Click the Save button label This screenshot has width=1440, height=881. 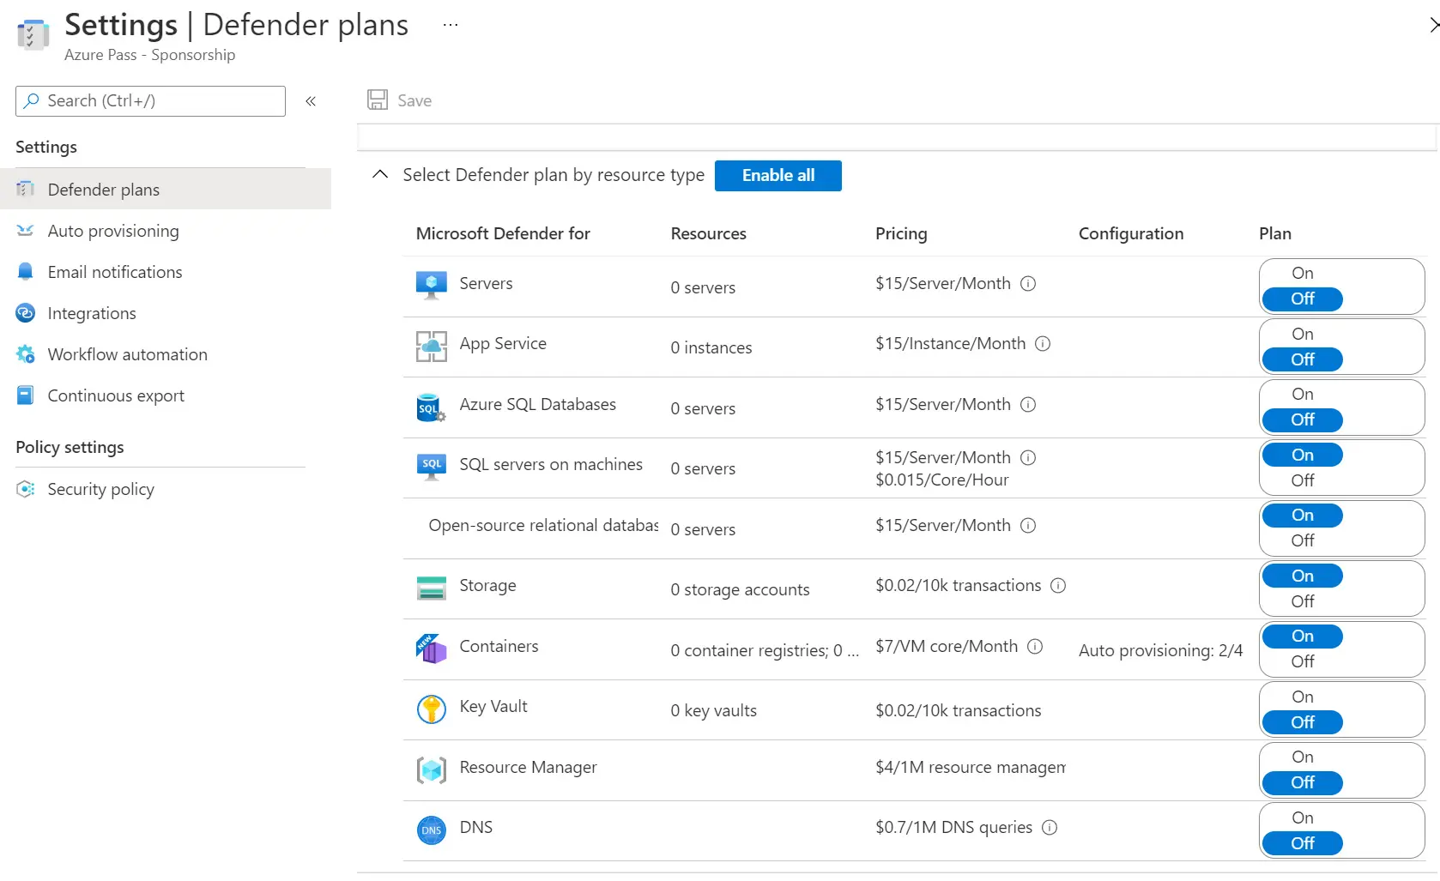(414, 100)
